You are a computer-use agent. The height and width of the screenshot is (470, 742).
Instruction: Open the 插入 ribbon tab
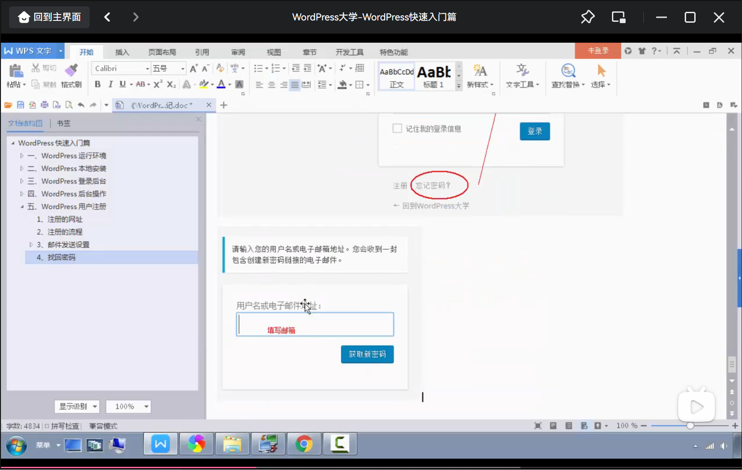pos(122,52)
